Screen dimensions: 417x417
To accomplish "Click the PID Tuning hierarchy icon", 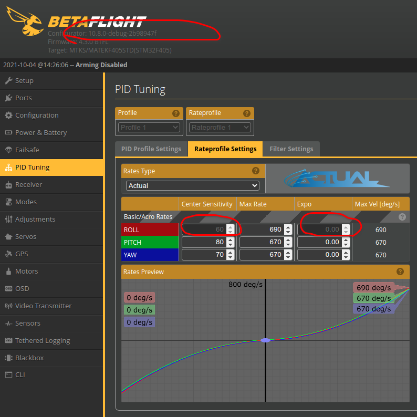I will point(8,168).
